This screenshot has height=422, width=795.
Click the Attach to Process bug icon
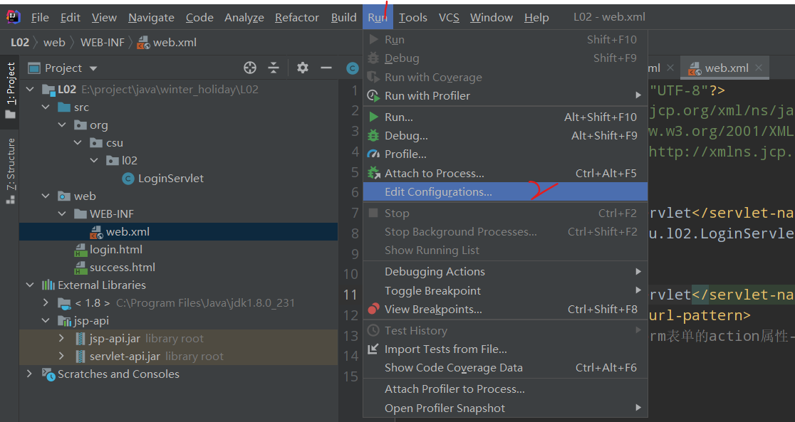point(374,173)
